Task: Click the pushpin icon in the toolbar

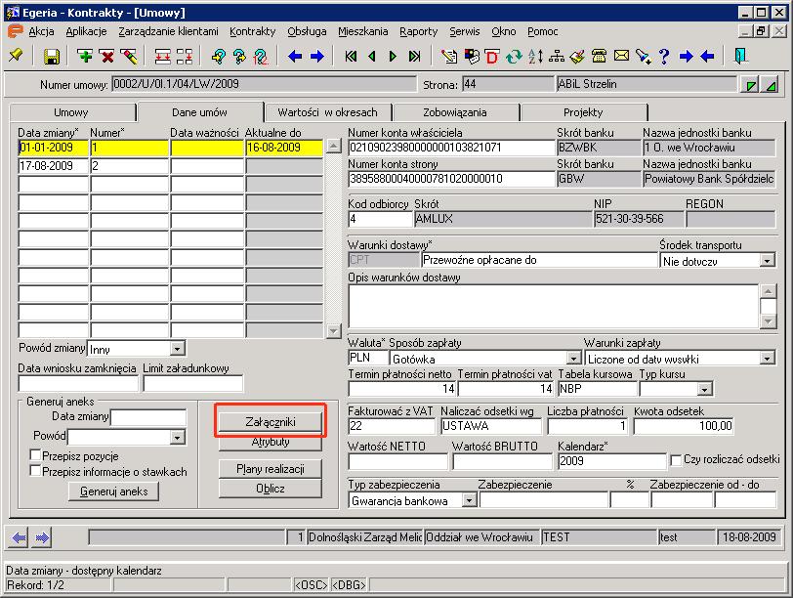Action: click(16, 56)
